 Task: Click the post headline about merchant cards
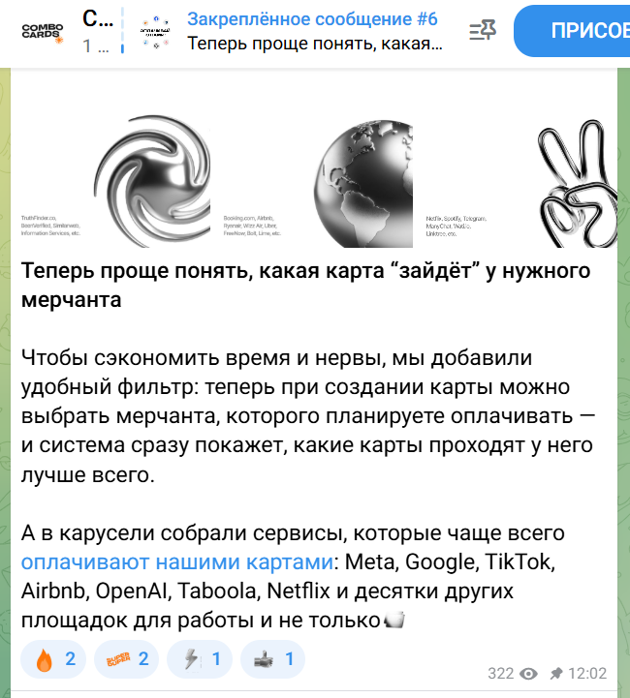305,285
